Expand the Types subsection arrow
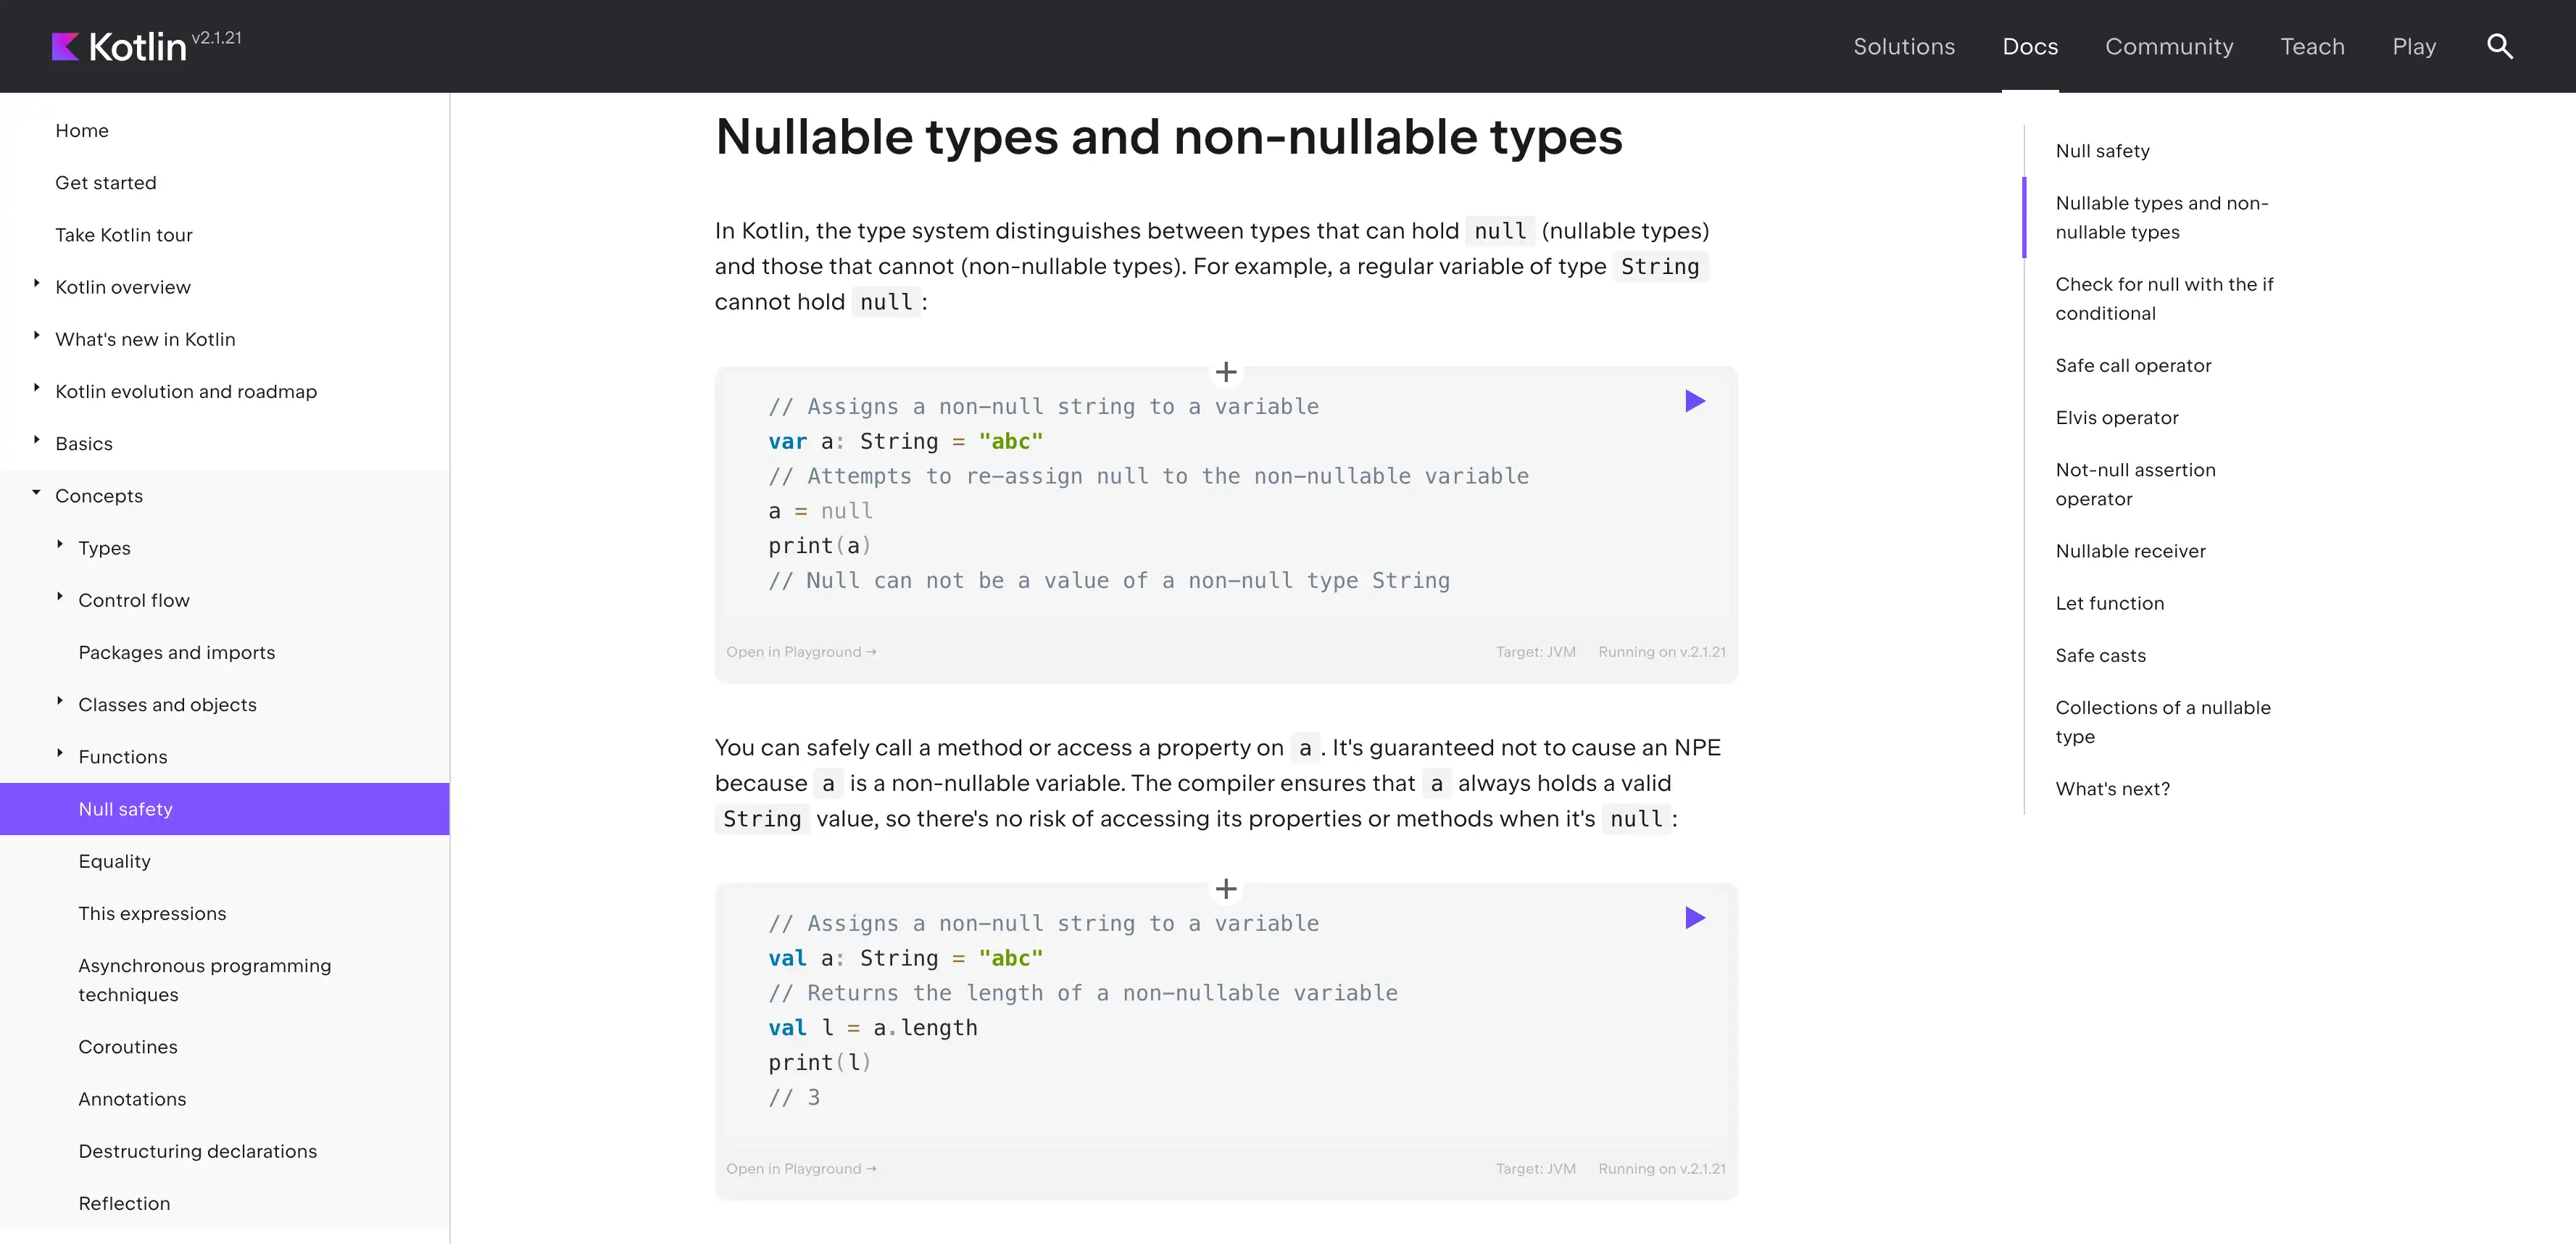This screenshot has height=1244, width=2576. (x=60, y=545)
